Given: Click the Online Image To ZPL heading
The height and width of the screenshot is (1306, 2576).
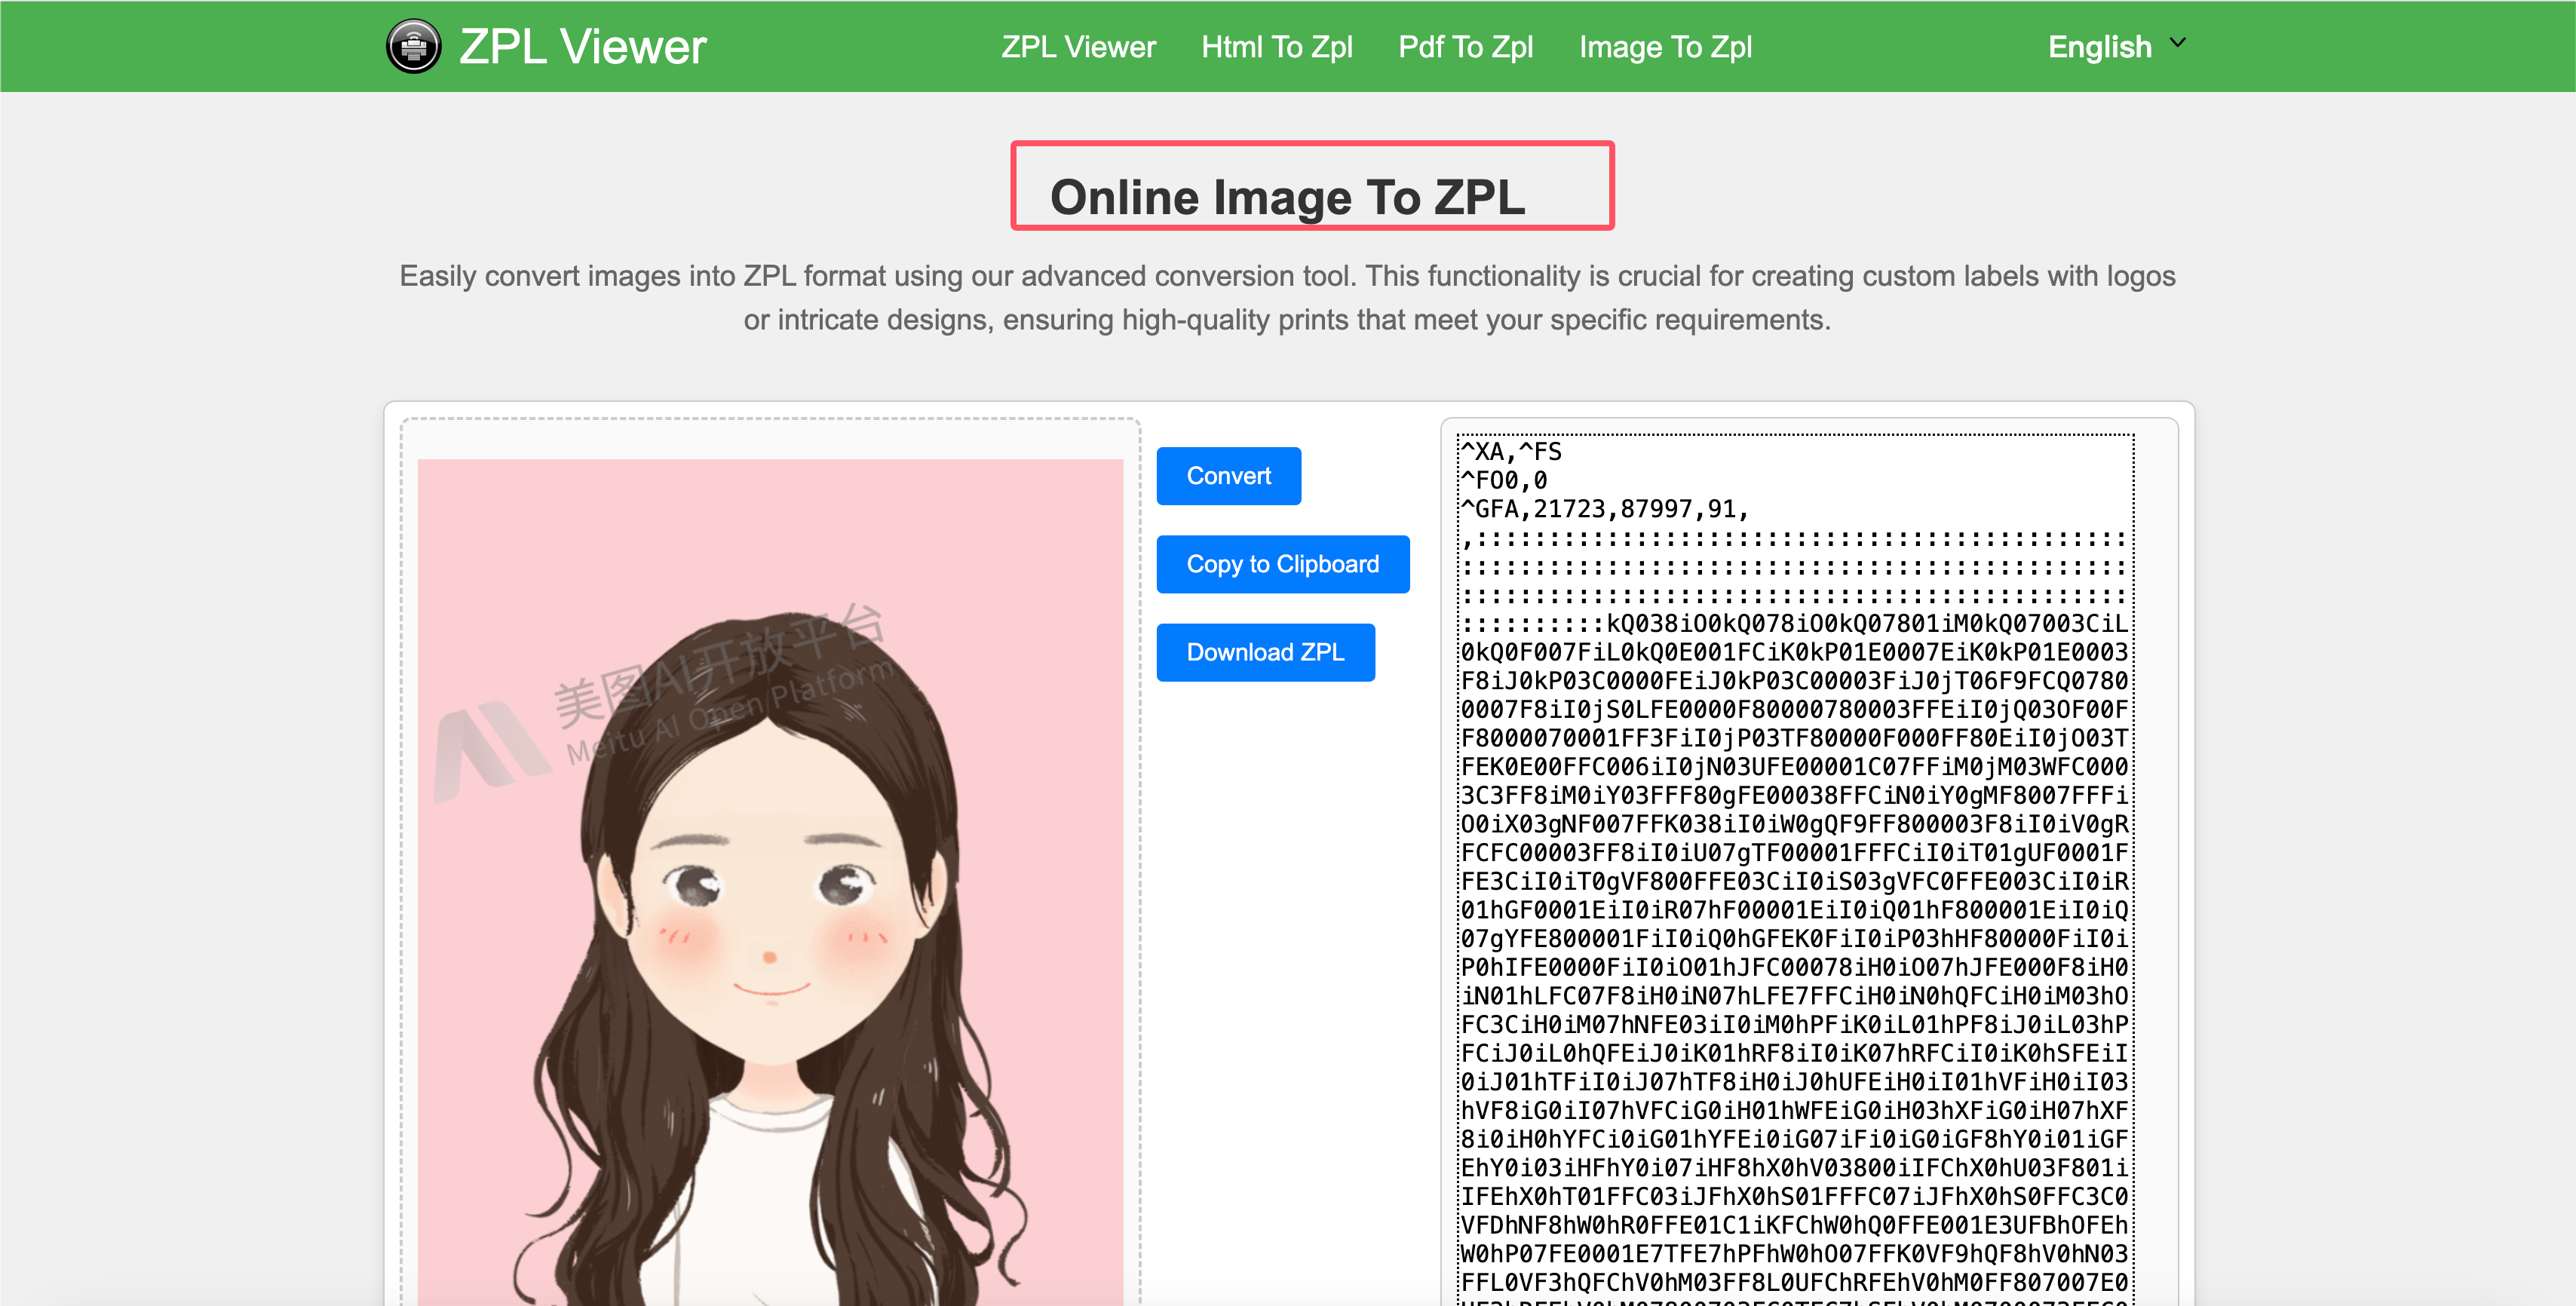Looking at the screenshot, I should click(1287, 196).
